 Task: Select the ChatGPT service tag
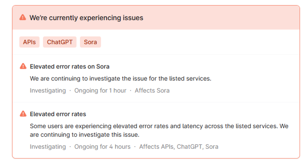click(60, 42)
